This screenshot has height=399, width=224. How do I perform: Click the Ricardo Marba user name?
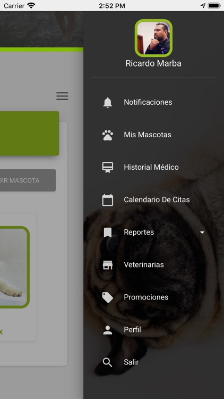point(153,64)
